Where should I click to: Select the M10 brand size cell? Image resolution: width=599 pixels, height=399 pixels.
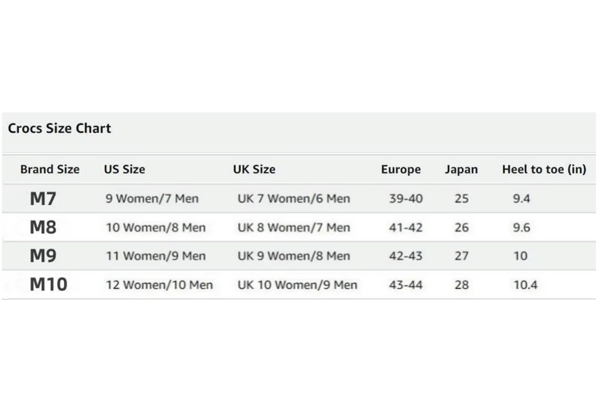(x=48, y=285)
